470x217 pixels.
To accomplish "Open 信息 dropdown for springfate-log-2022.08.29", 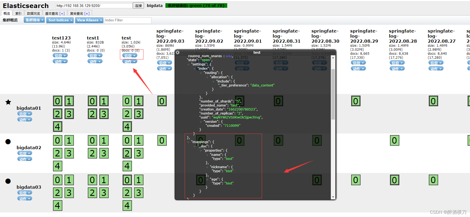I will coord(358,63).
